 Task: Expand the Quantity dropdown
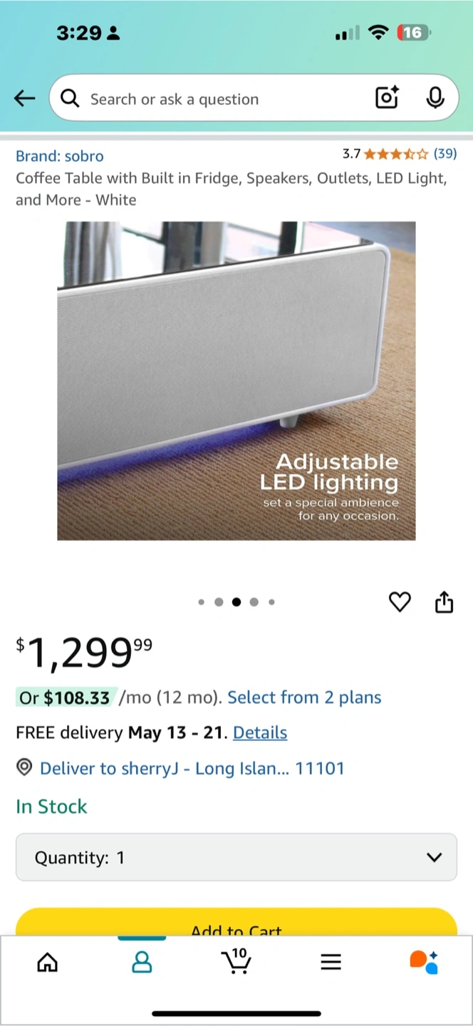(x=236, y=857)
